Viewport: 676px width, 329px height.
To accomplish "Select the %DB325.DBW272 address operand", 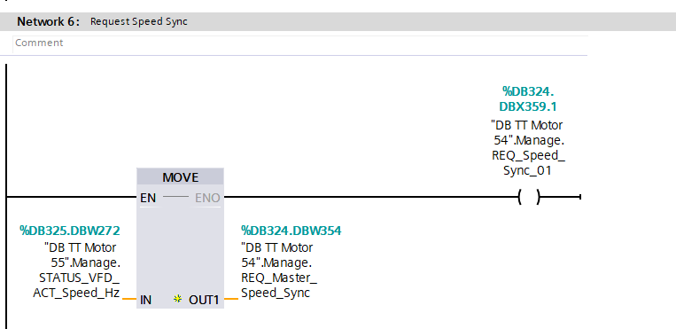I will [70, 231].
